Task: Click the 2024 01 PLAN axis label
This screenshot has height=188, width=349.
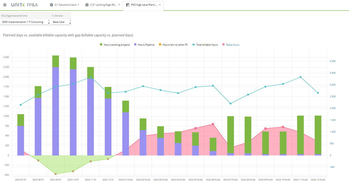Action: [126, 180]
